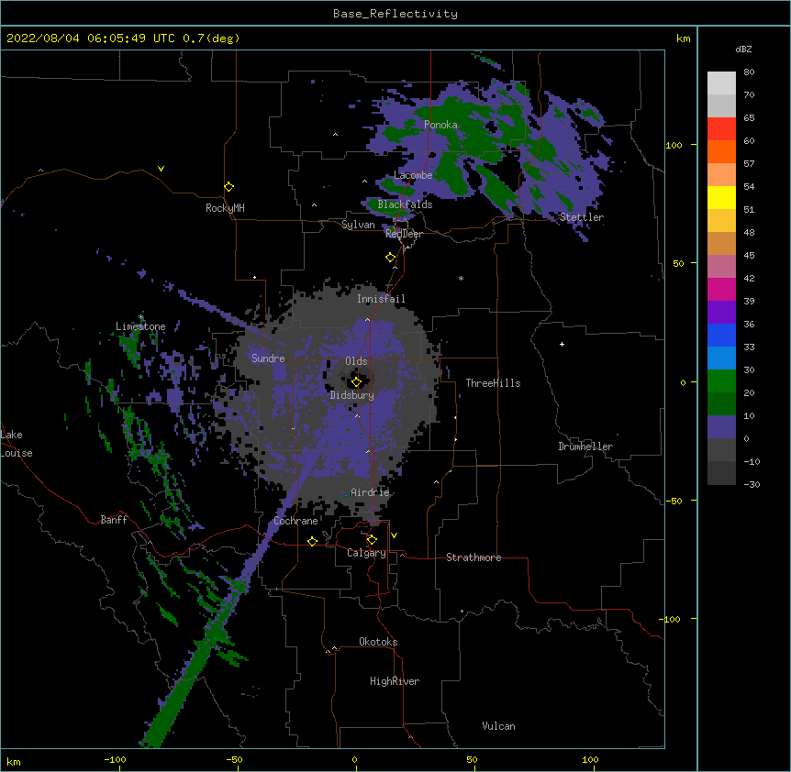Click the Strathmore city label
This screenshot has height=772, width=791.
click(x=473, y=557)
